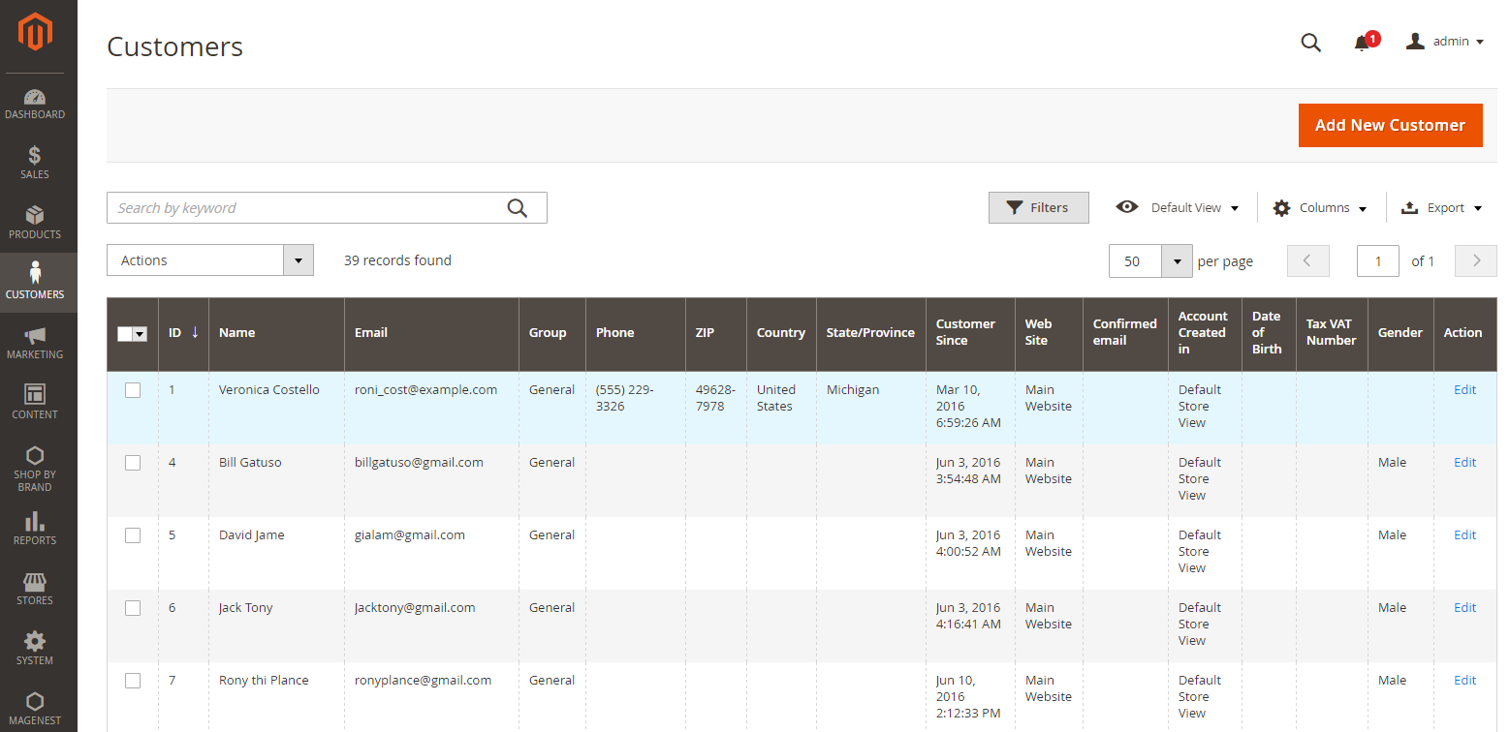
Task: Click the magnifier icon in page header
Action: coord(1310,43)
